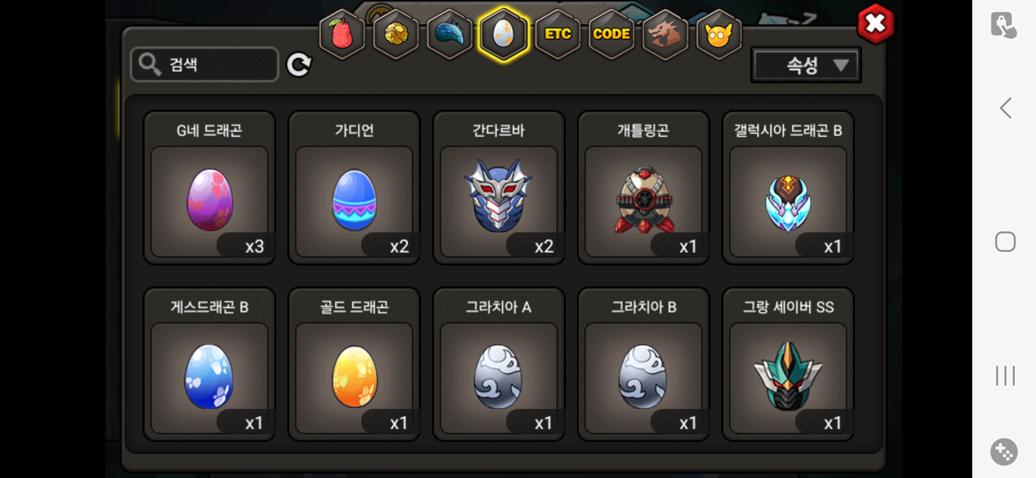Expand the 속성 sort dropdown
The width and height of the screenshot is (1036, 478).
[806, 65]
